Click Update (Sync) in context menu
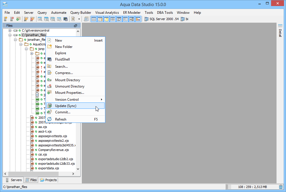Viewport: 286px width, 192px height. click(x=75, y=106)
